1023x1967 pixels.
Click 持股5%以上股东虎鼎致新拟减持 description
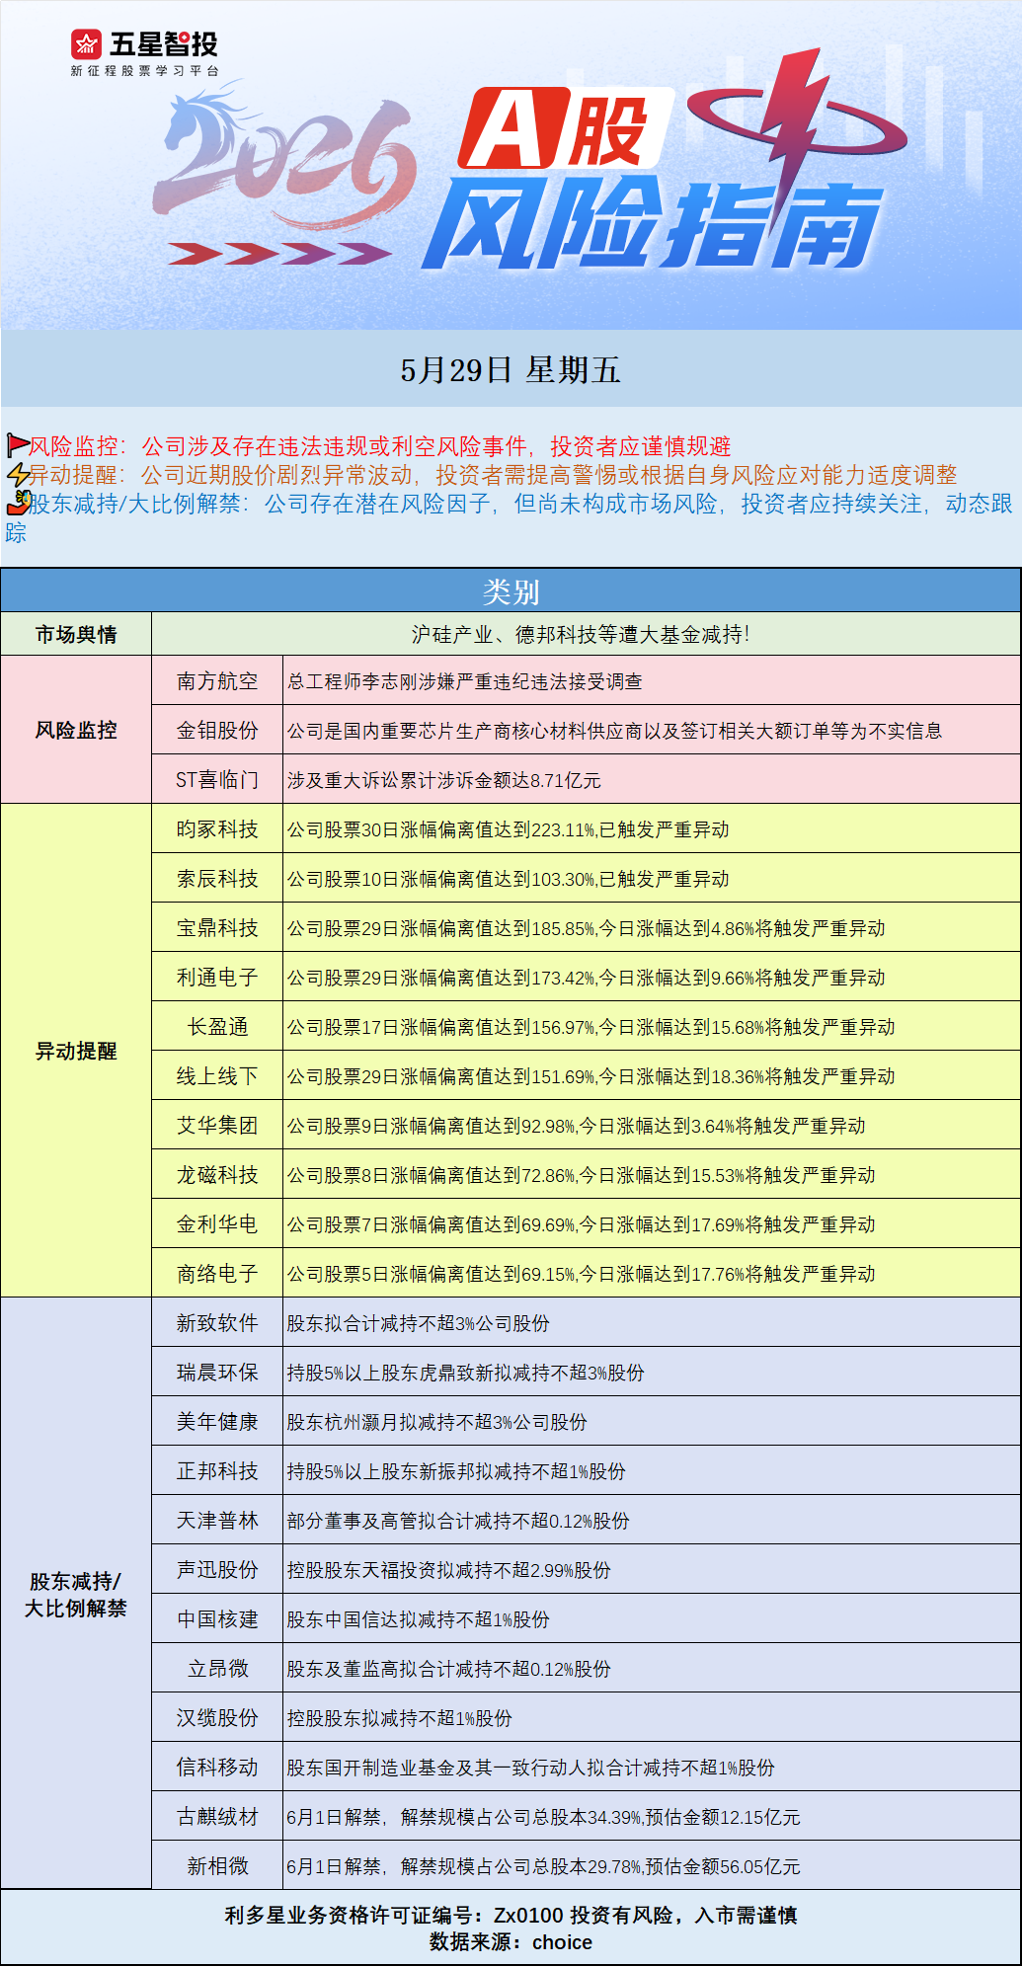pyautogui.click(x=466, y=1373)
